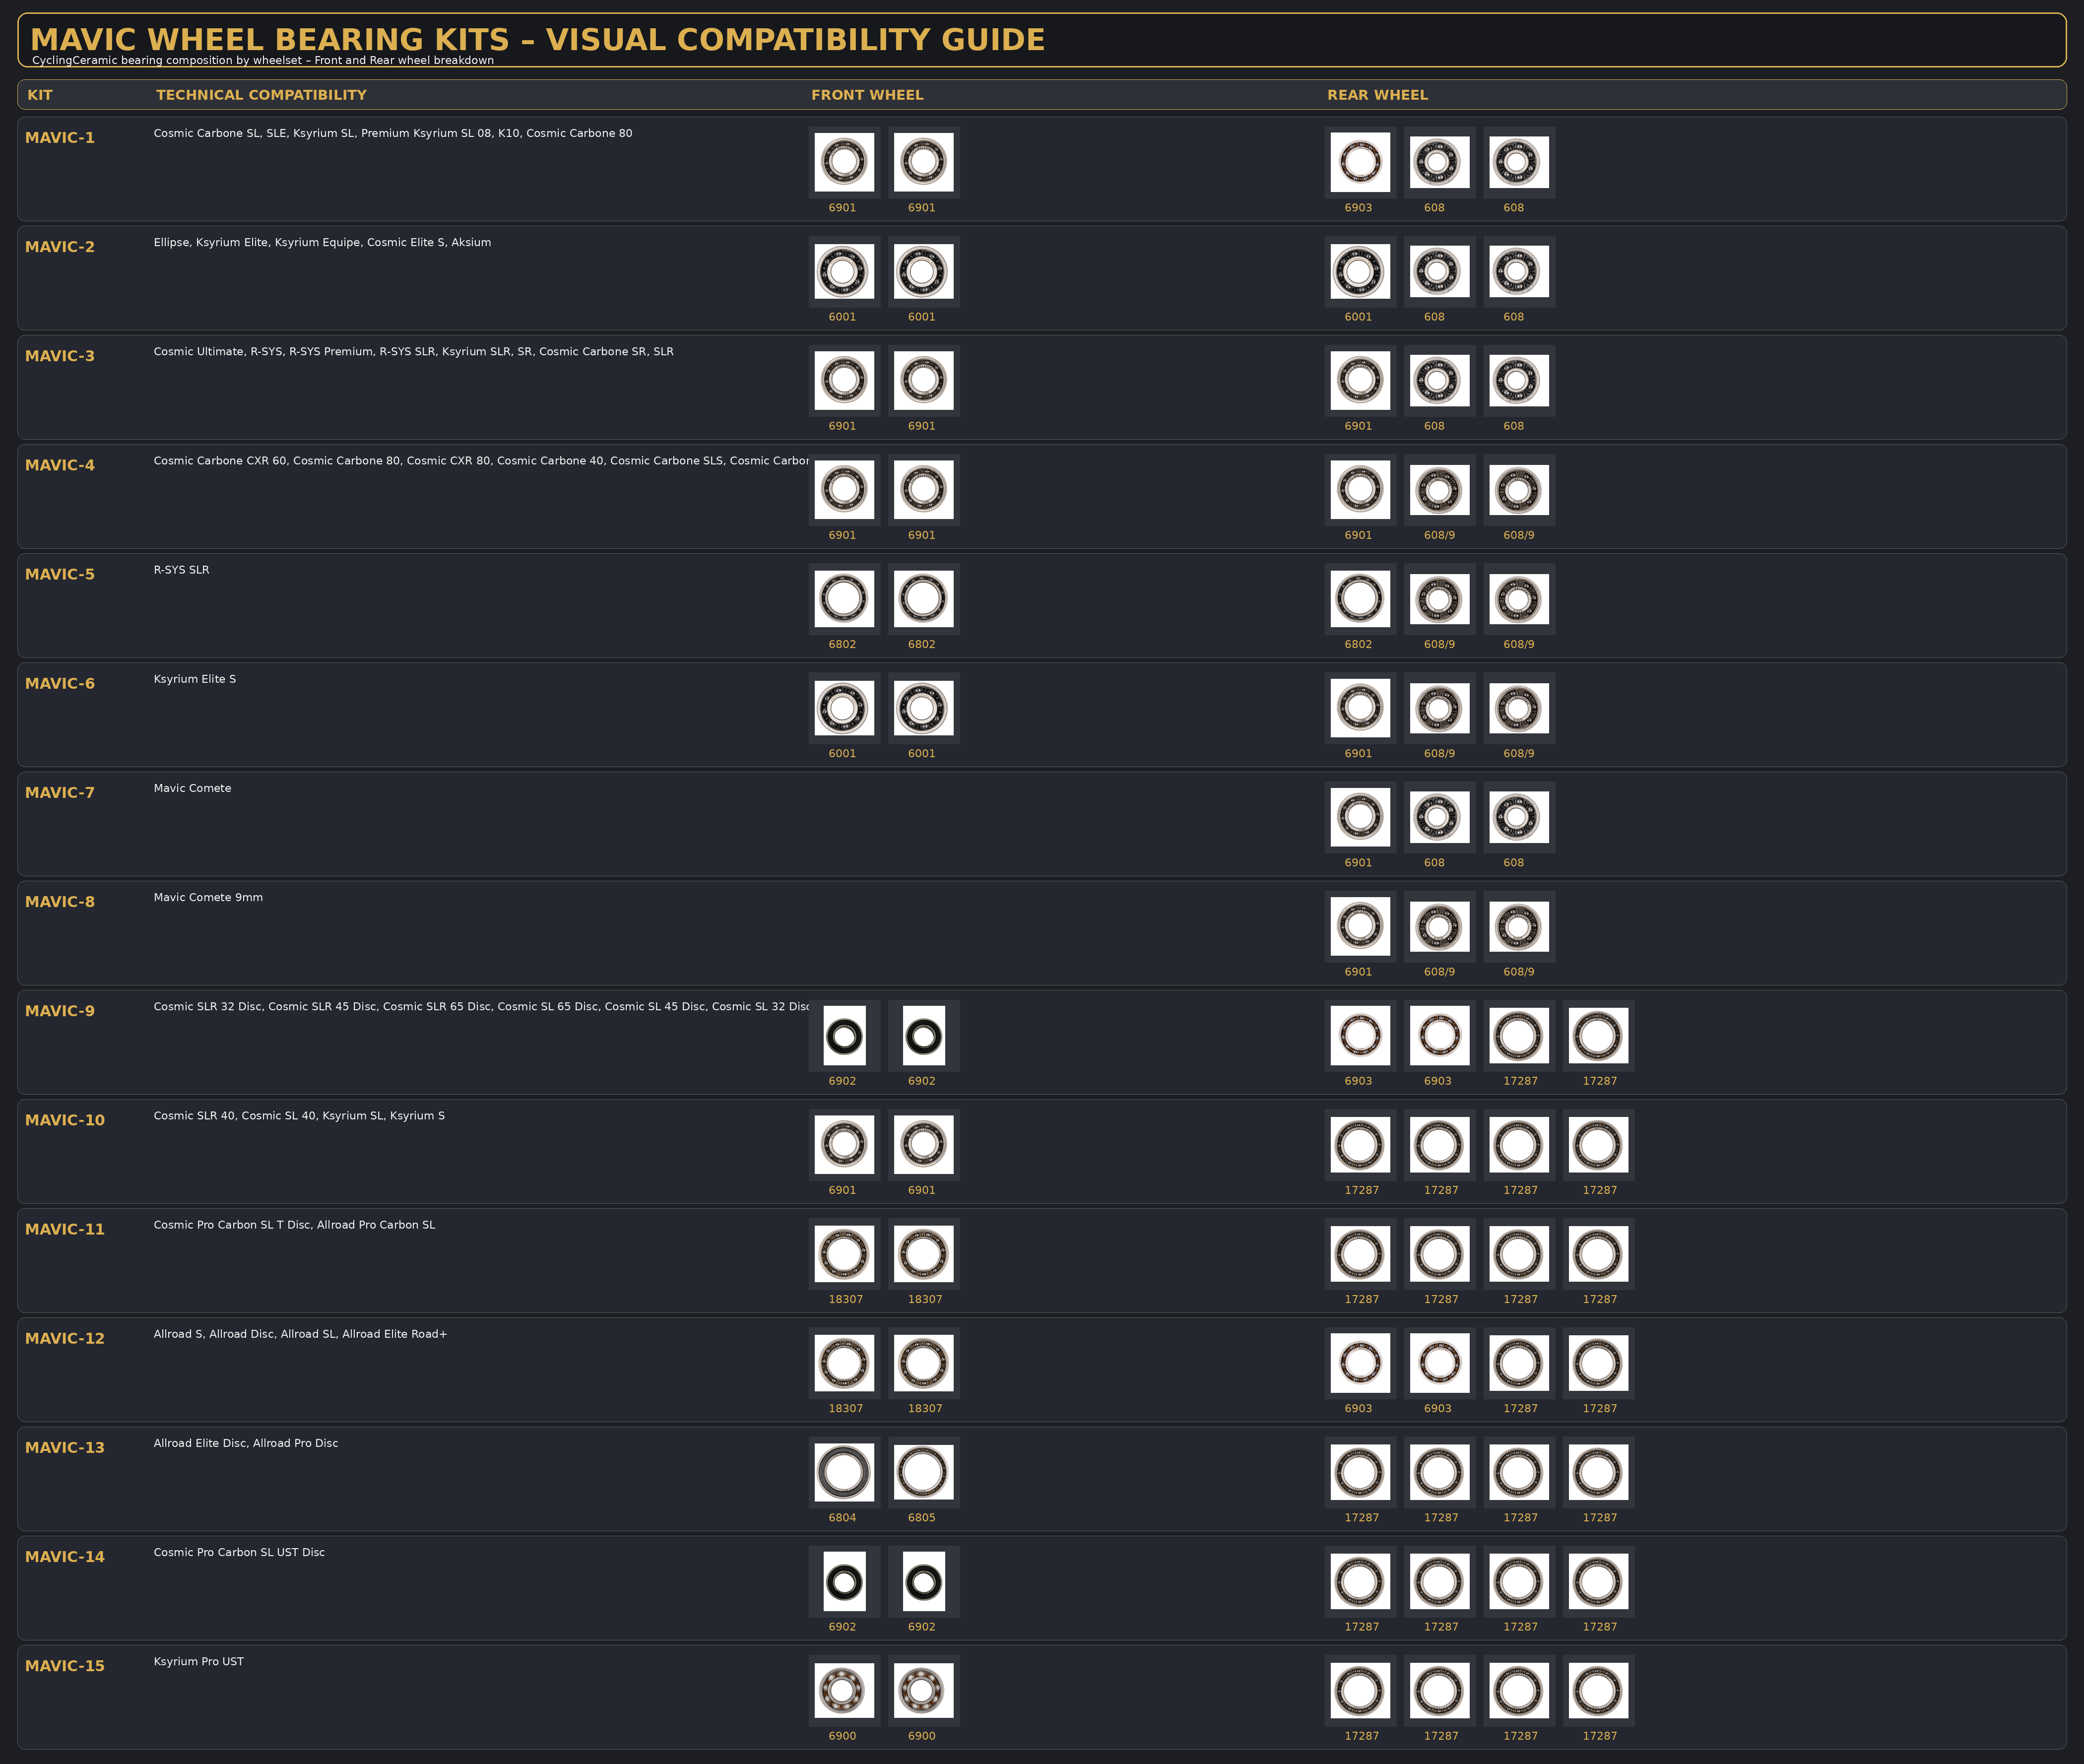Click the 'R-SYS SLR' text in MAVIC-5

coord(181,570)
